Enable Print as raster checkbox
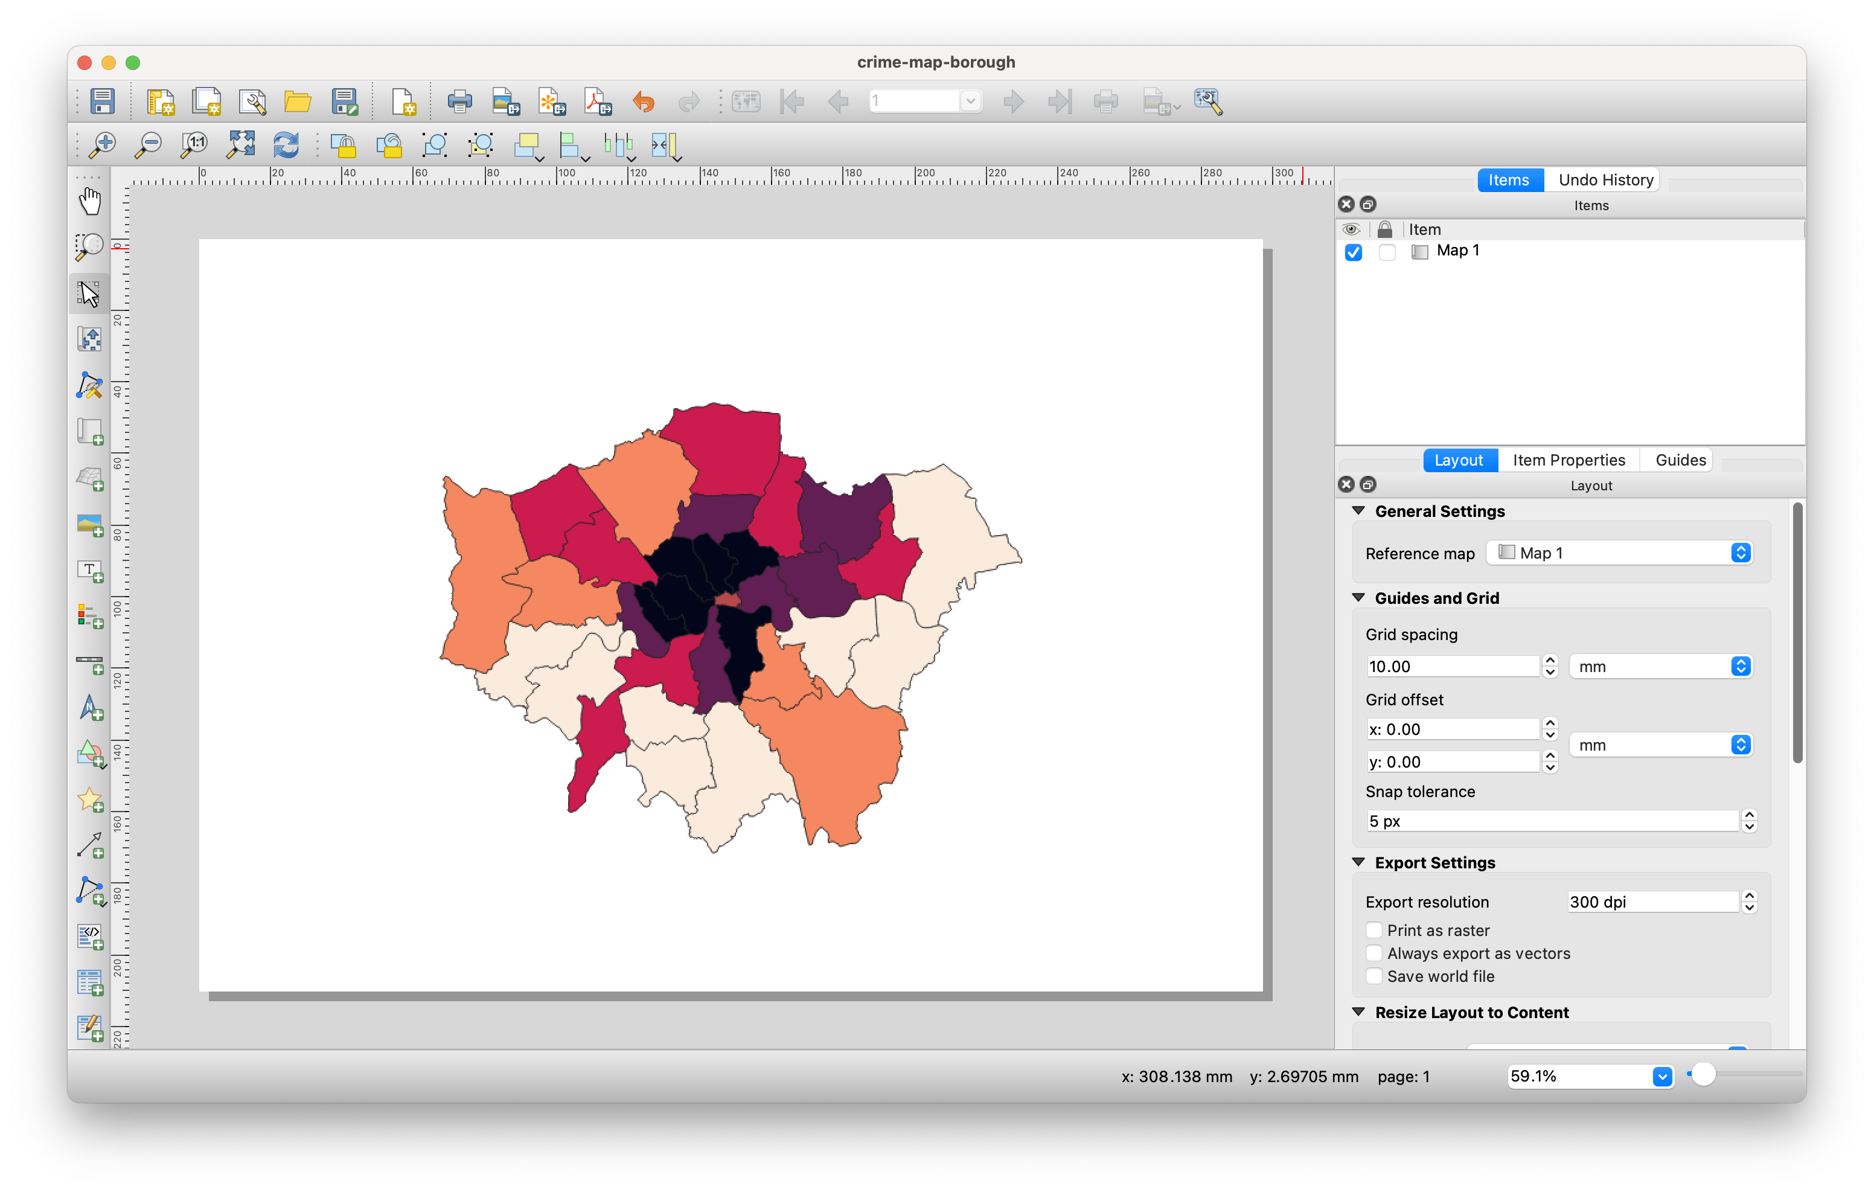 1374,931
